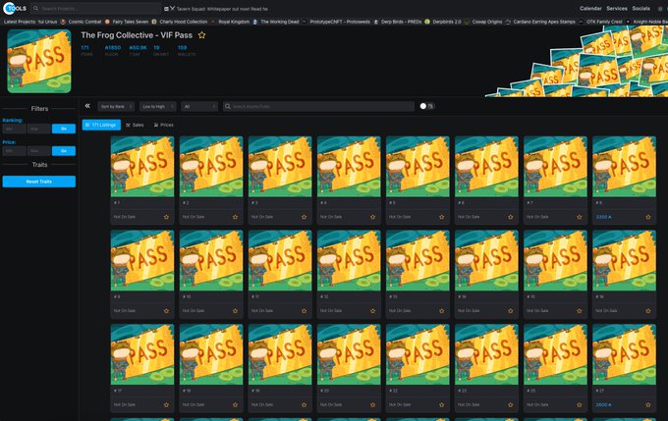Open the Sort by Rank dropdown
The image size is (668, 421).
tap(116, 106)
